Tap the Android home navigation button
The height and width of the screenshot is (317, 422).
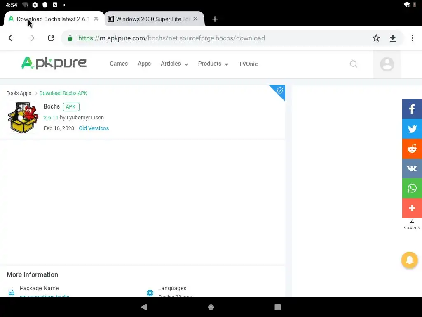211,307
